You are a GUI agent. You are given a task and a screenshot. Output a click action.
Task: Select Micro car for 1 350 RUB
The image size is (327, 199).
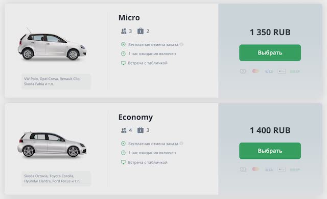coord(270,53)
